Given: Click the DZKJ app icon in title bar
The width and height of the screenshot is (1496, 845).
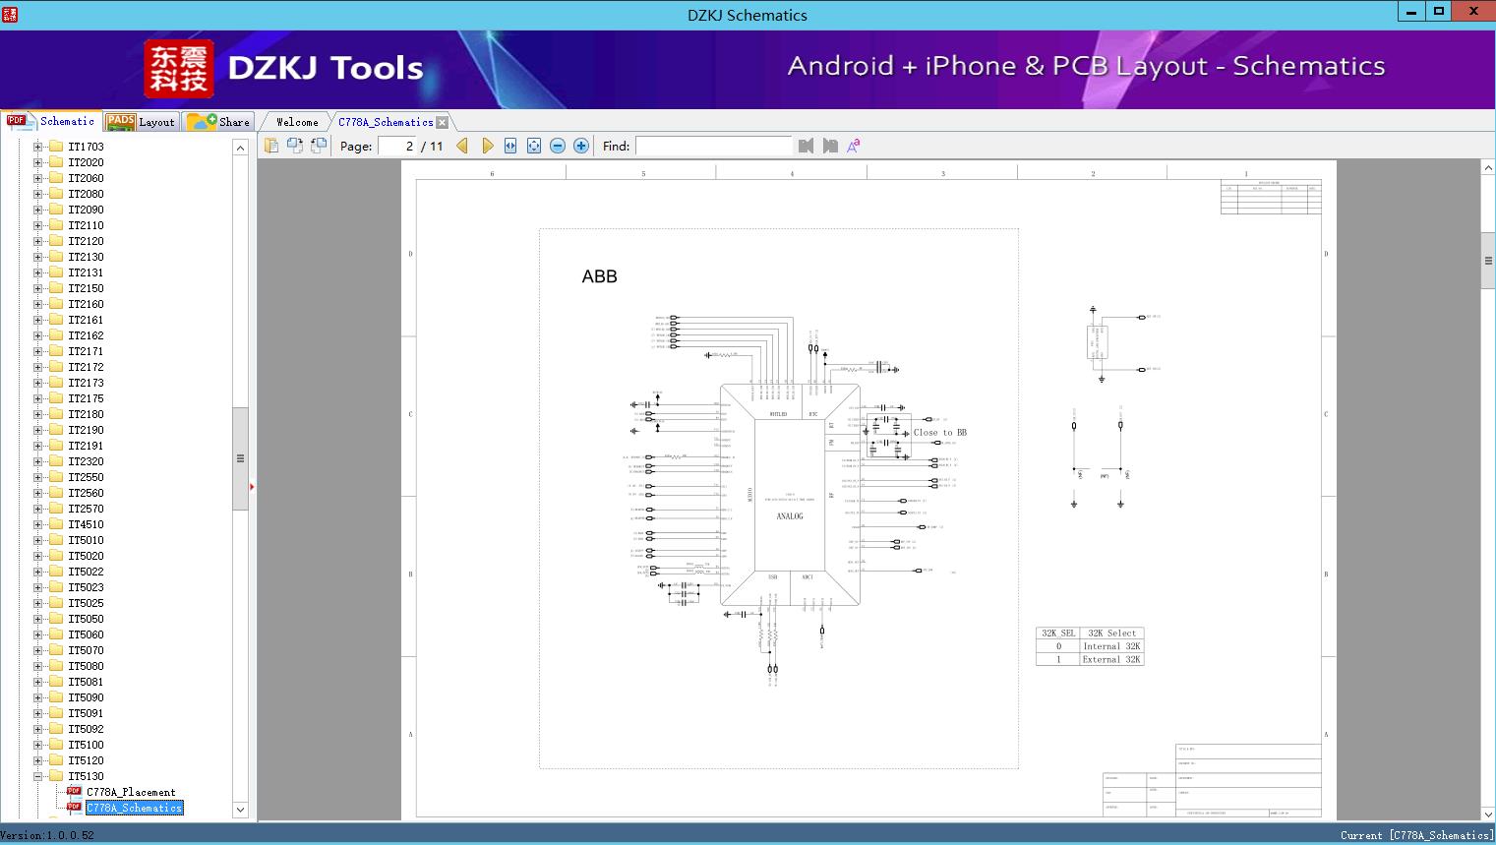Looking at the screenshot, I should point(10,14).
